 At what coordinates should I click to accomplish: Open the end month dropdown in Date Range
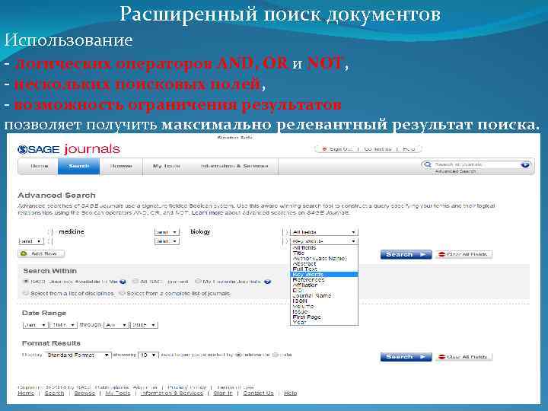116,325
